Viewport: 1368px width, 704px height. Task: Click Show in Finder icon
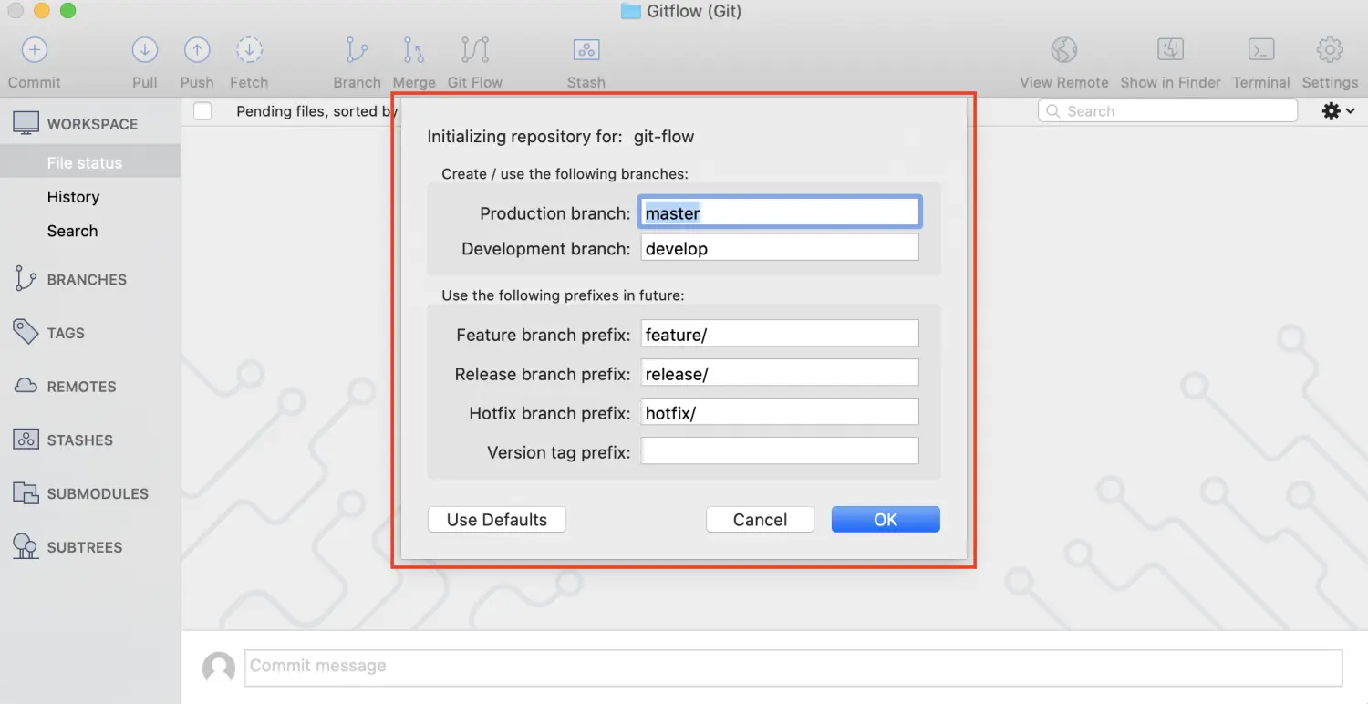1170,50
